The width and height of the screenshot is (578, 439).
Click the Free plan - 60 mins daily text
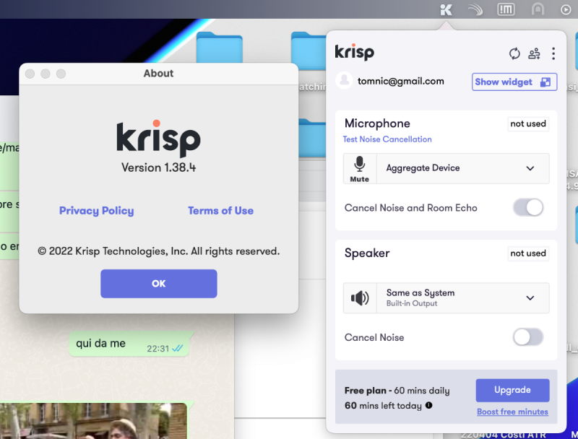[397, 391]
